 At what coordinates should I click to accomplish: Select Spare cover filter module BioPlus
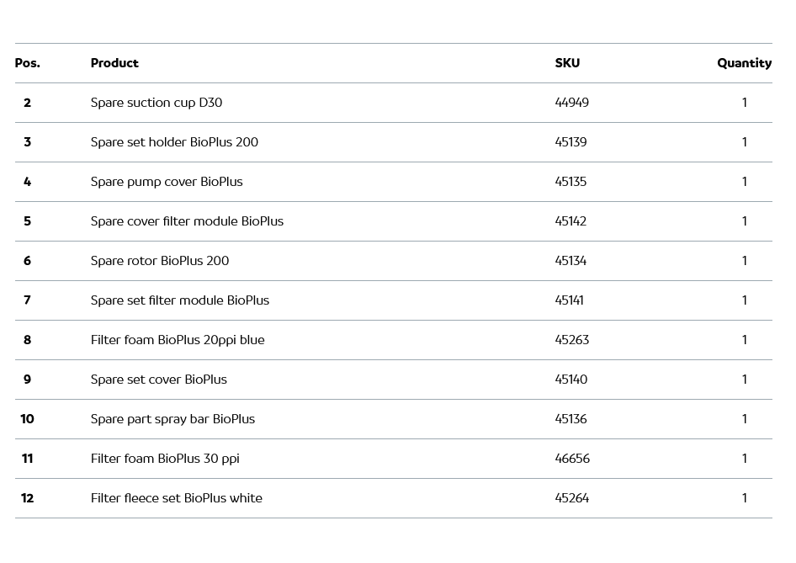pyautogui.click(x=187, y=221)
